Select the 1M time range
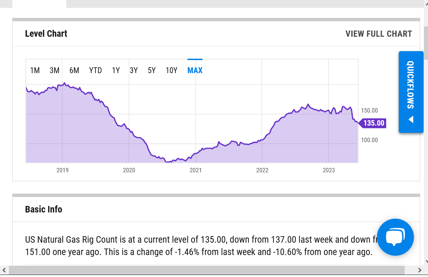This screenshot has width=428, height=277. click(x=35, y=70)
